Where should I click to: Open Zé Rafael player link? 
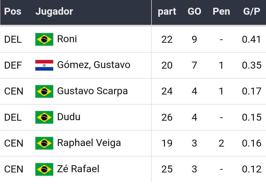point(78,169)
